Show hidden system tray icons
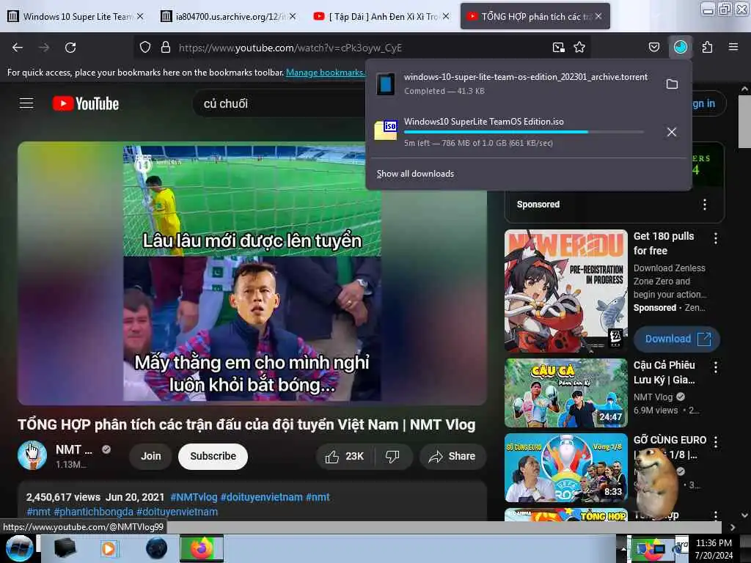Image resolution: width=751 pixels, height=563 pixels. (x=623, y=549)
